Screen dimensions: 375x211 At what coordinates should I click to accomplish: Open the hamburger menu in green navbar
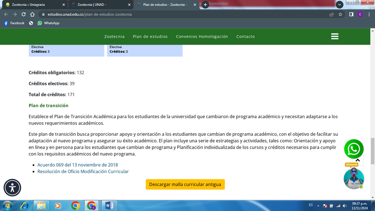pyautogui.click(x=335, y=36)
